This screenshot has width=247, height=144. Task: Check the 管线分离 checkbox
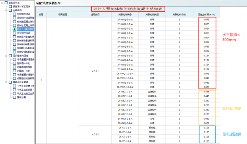(14, 97)
